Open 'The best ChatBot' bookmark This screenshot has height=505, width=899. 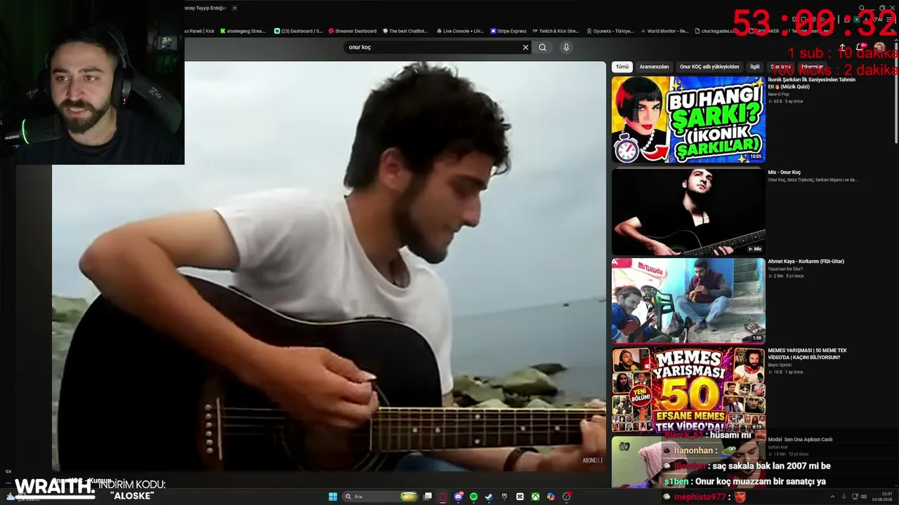point(405,31)
